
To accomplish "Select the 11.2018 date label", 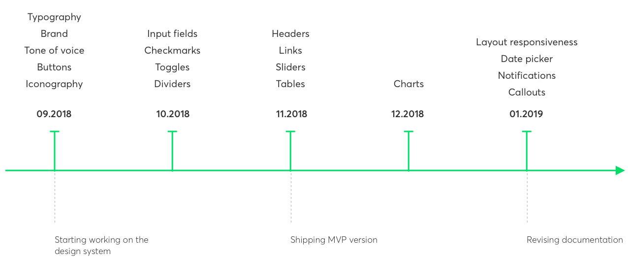I will point(291,114).
